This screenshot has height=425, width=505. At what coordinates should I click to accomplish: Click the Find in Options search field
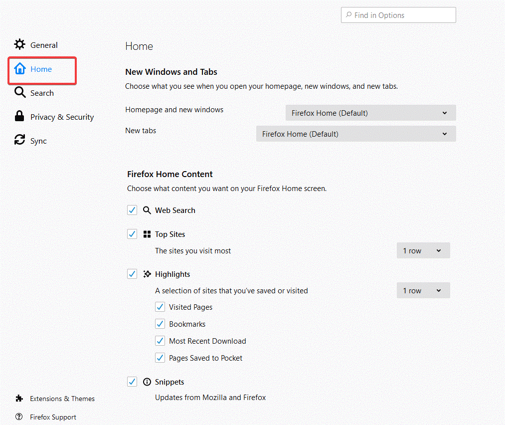tap(398, 15)
